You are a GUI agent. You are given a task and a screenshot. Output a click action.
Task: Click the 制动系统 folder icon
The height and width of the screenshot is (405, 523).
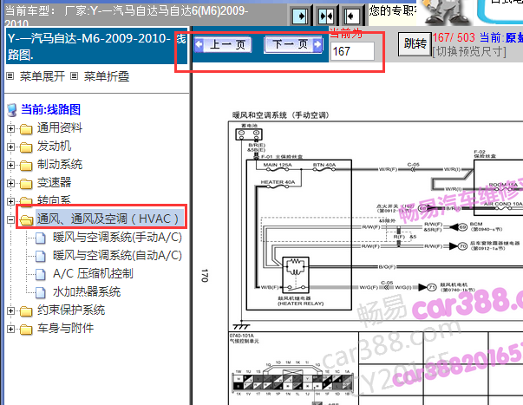pyautogui.click(x=26, y=165)
